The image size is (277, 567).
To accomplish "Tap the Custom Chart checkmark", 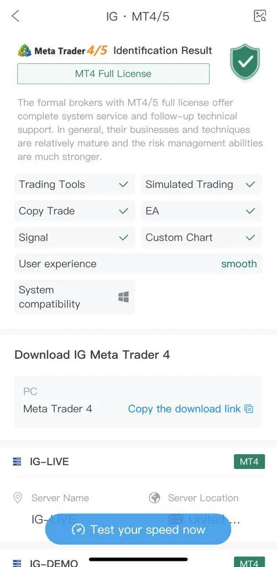I will 250,238.
